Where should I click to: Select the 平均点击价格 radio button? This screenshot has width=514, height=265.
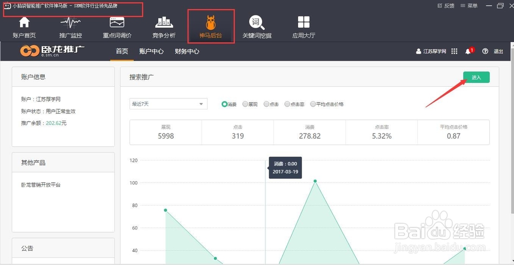point(313,104)
